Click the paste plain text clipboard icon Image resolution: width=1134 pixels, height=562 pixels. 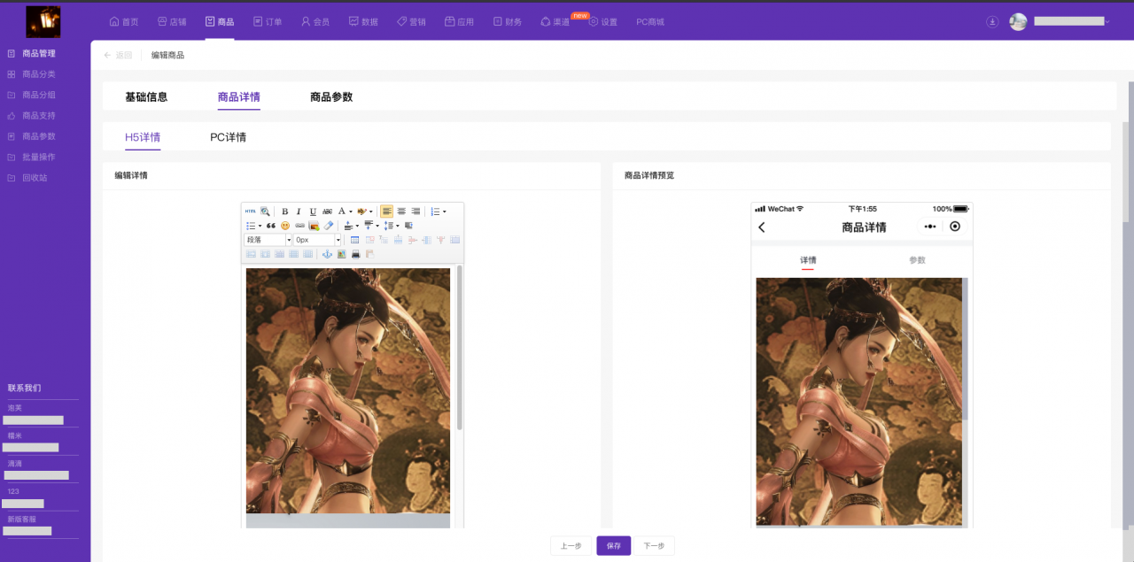click(370, 254)
